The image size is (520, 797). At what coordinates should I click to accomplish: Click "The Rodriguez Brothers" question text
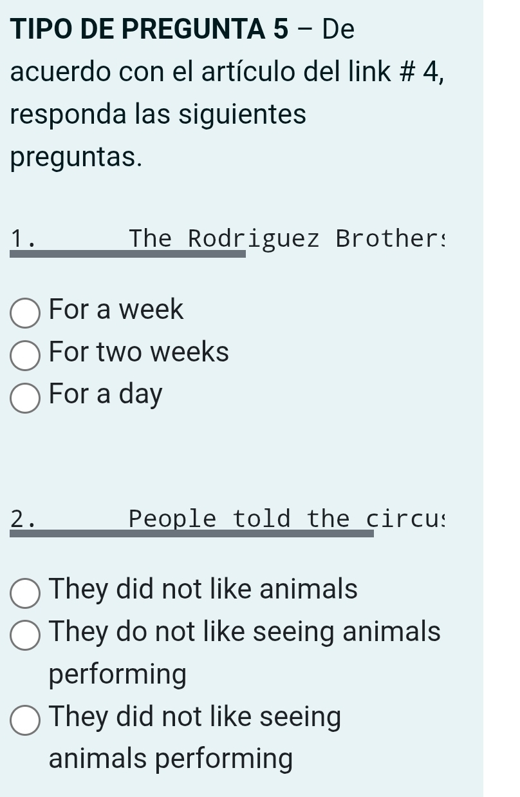pyautogui.click(x=287, y=238)
